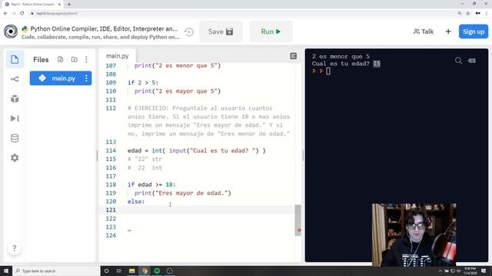Click the Replit logo icon

(11, 31)
